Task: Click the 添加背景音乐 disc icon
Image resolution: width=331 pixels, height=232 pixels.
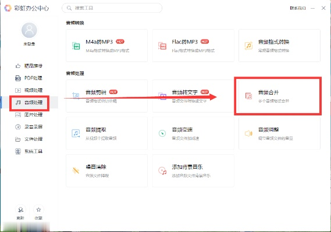Action: (162, 171)
